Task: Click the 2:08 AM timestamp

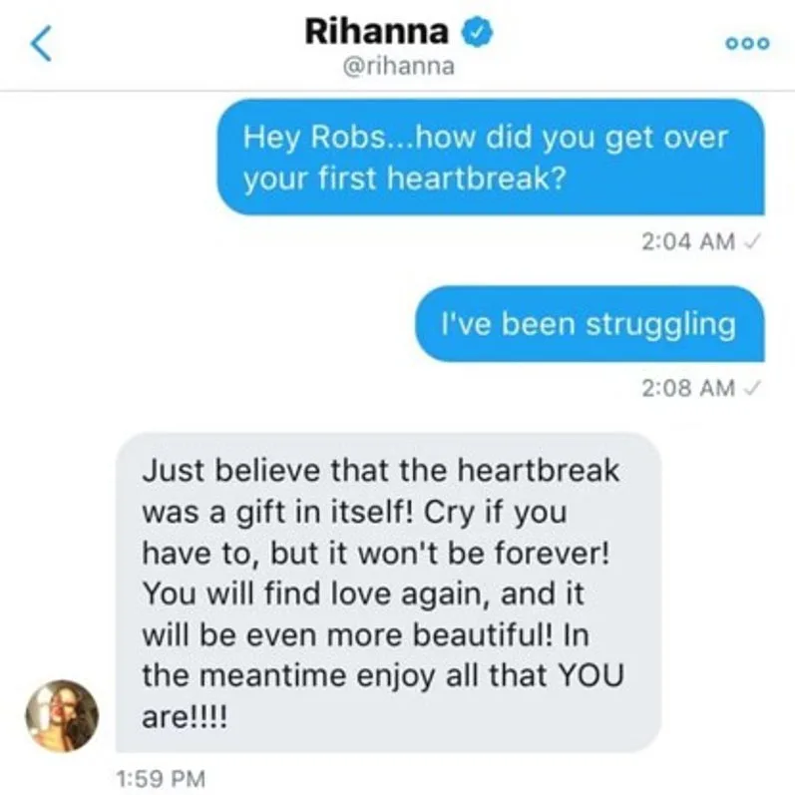Action: coord(688,388)
